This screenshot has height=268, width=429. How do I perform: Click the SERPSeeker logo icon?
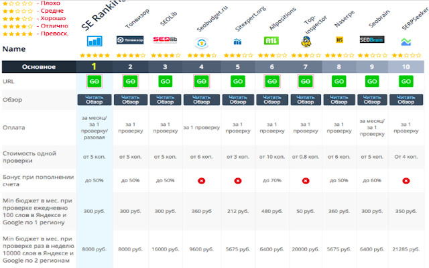pos(406,42)
